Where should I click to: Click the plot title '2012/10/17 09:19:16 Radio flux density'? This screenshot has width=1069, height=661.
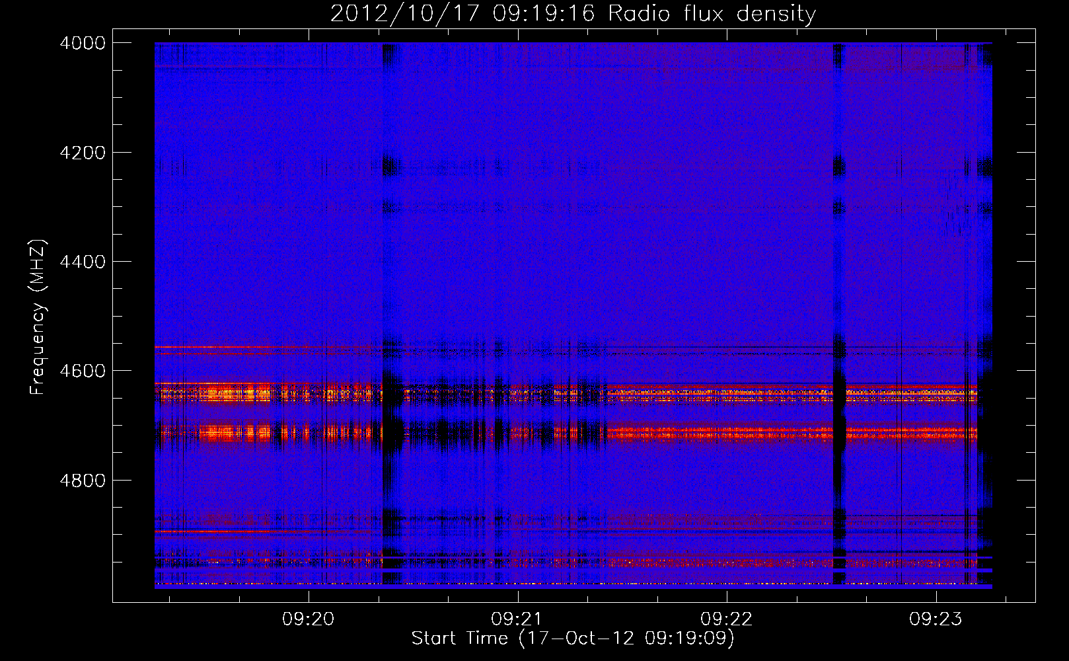(573, 14)
